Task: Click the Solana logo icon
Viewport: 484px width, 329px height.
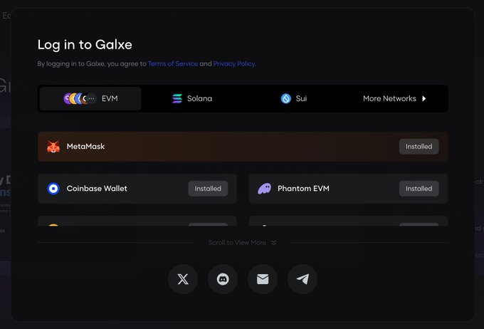Action: [177, 98]
